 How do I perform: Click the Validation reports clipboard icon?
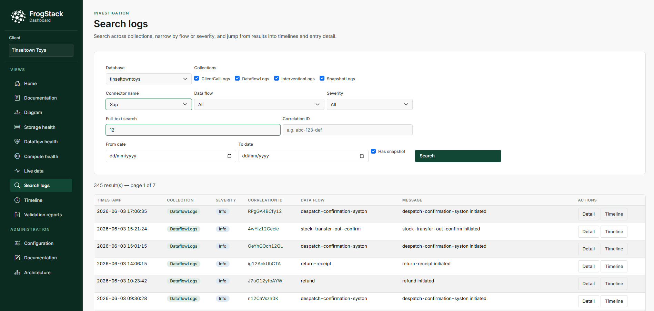17,215
